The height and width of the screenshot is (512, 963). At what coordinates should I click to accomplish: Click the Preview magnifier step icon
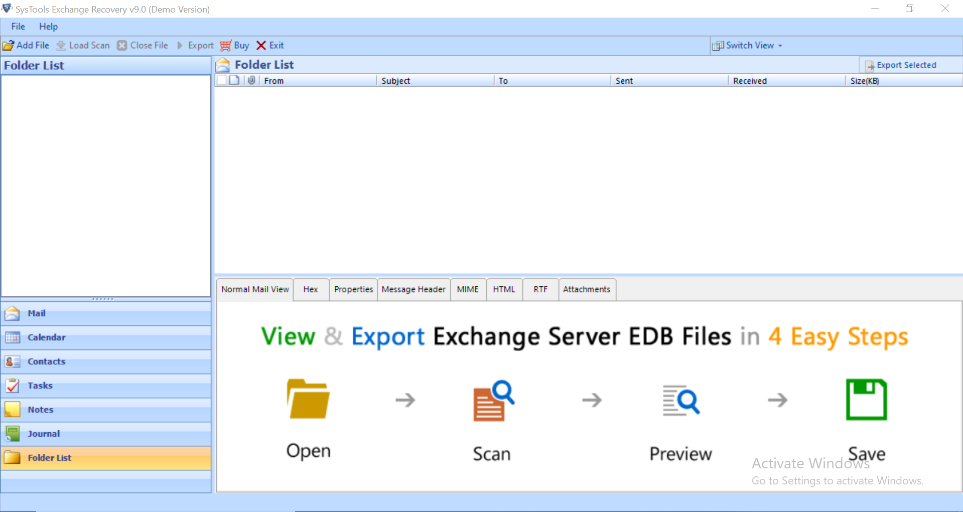coord(681,401)
